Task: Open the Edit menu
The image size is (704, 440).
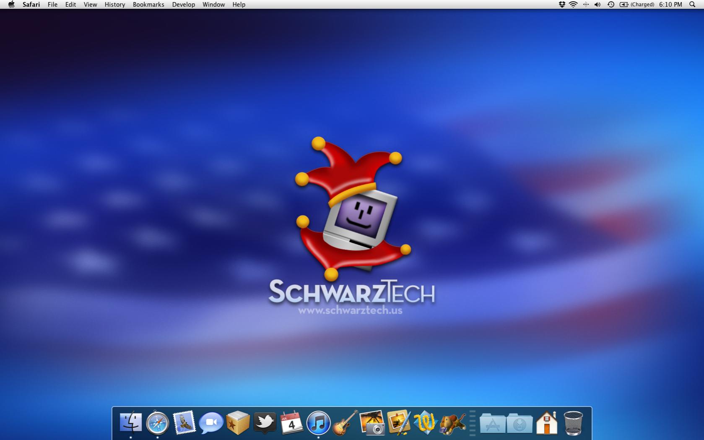Action: click(70, 5)
